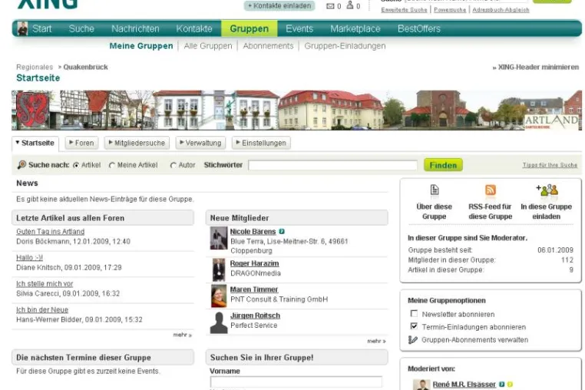Click the Regionales breadcrumb link
This screenshot has width=585, height=390.
tap(35, 68)
